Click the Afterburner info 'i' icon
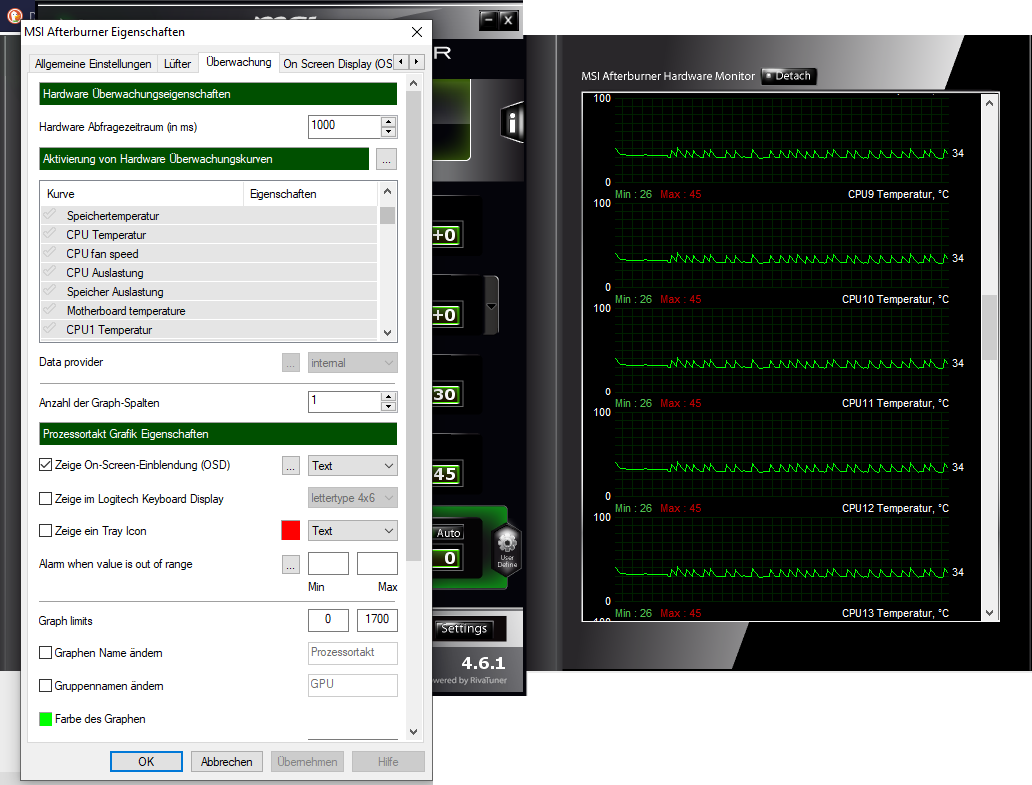Screen dimensions: 1032x785 [x=513, y=123]
